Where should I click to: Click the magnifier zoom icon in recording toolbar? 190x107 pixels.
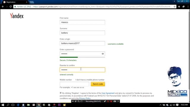click(78, 101)
